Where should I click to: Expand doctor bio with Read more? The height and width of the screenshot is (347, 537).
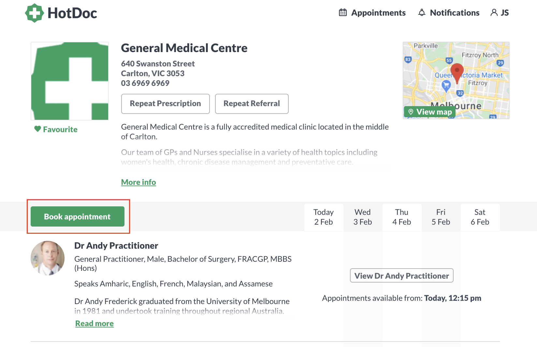(94, 324)
